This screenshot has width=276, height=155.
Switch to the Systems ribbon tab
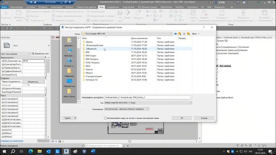click(x=31, y=7)
